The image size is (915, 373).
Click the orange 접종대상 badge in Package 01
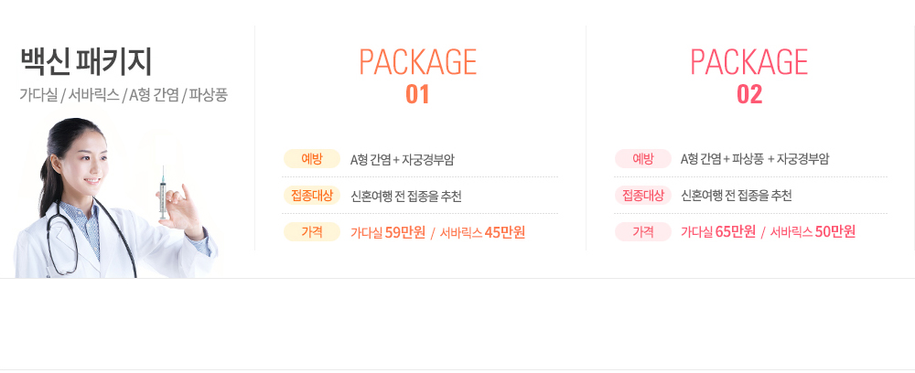point(312,196)
